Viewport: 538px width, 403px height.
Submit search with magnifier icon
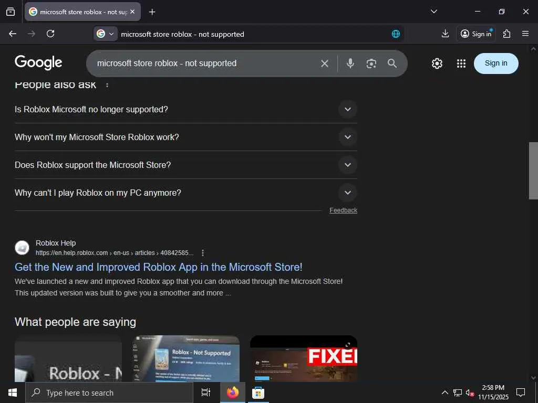[392, 63]
